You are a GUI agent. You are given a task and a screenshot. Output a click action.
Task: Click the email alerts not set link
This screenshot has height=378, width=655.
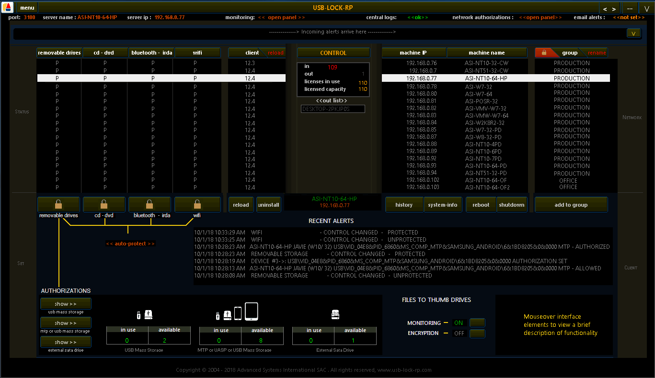click(629, 17)
